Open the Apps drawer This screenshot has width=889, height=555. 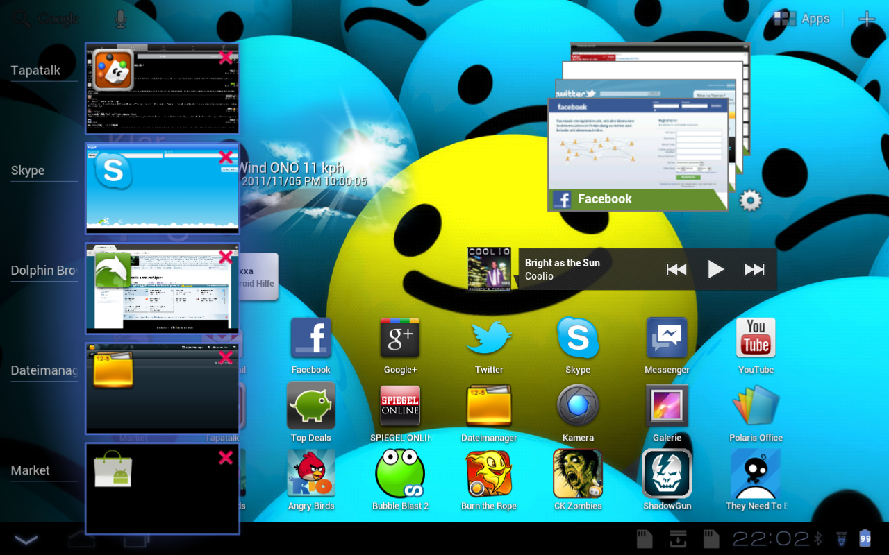801,19
